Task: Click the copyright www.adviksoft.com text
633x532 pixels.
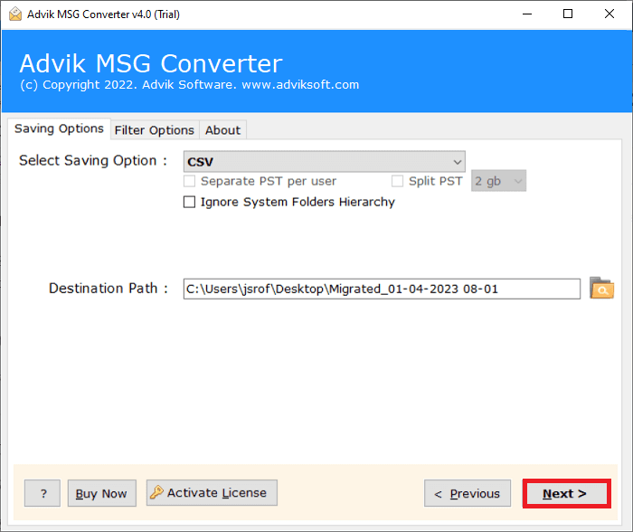Action: click(x=189, y=85)
